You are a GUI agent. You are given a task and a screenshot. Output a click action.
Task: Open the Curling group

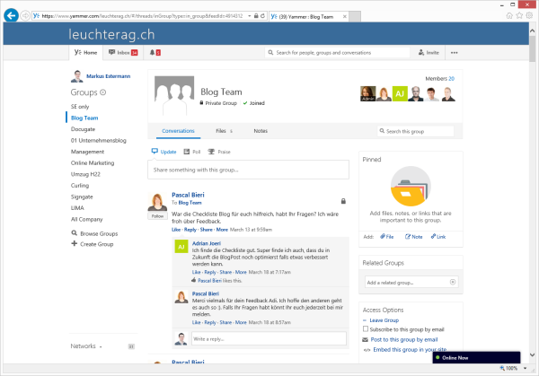click(80, 186)
